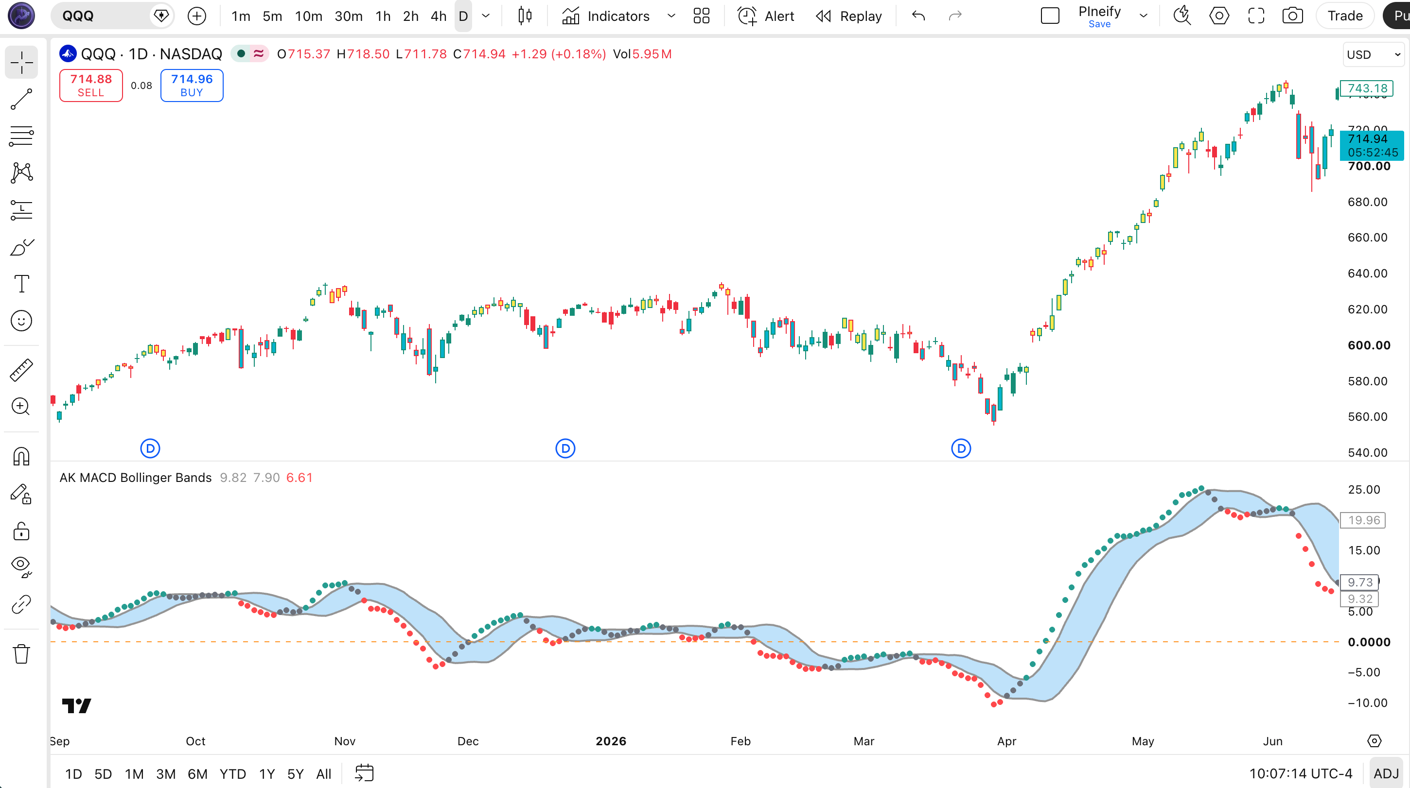Image resolution: width=1410 pixels, height=788 pixels.
Task: Set the range to 6M
Action: coord(197,774)
